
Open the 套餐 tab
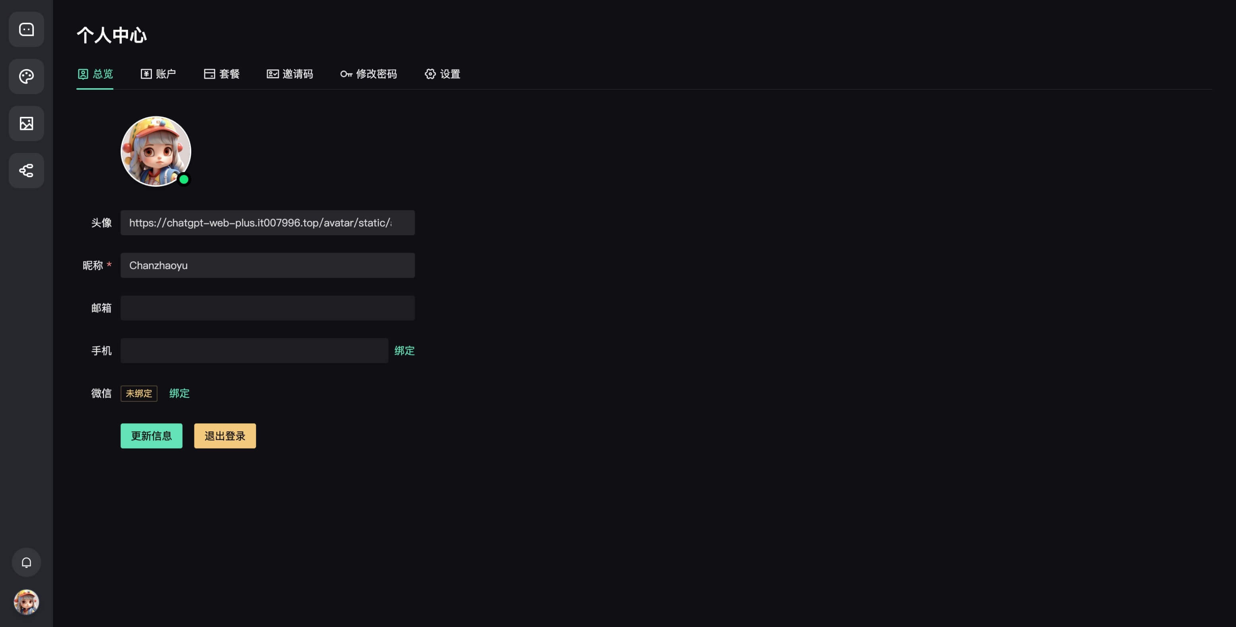[222, 74]
